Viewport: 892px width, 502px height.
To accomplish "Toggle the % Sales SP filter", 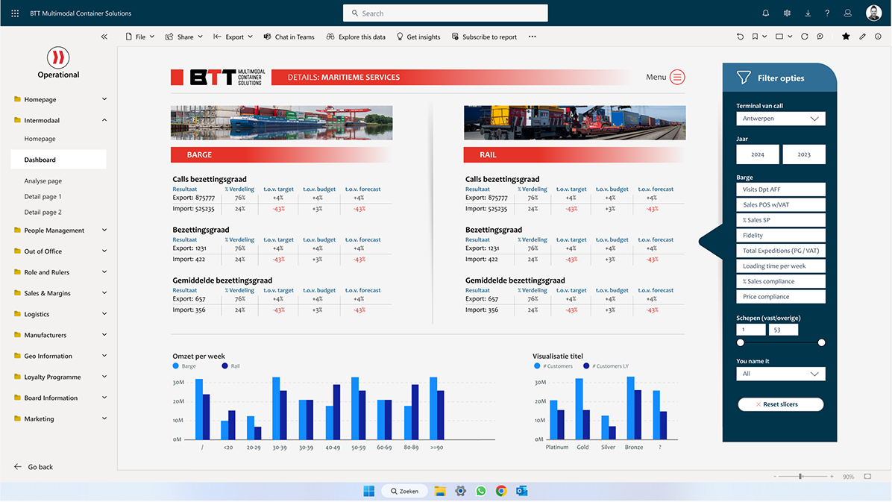I will [780, 219].
